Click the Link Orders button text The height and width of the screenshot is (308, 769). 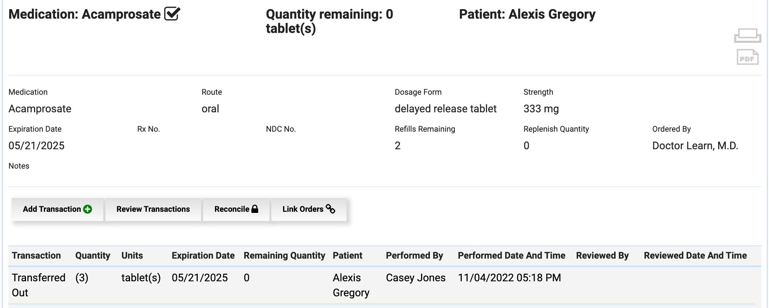coord(302,209)
